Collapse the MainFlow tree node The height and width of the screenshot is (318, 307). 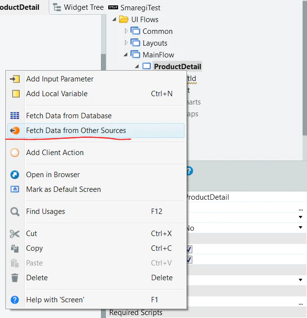coord(125,54)
